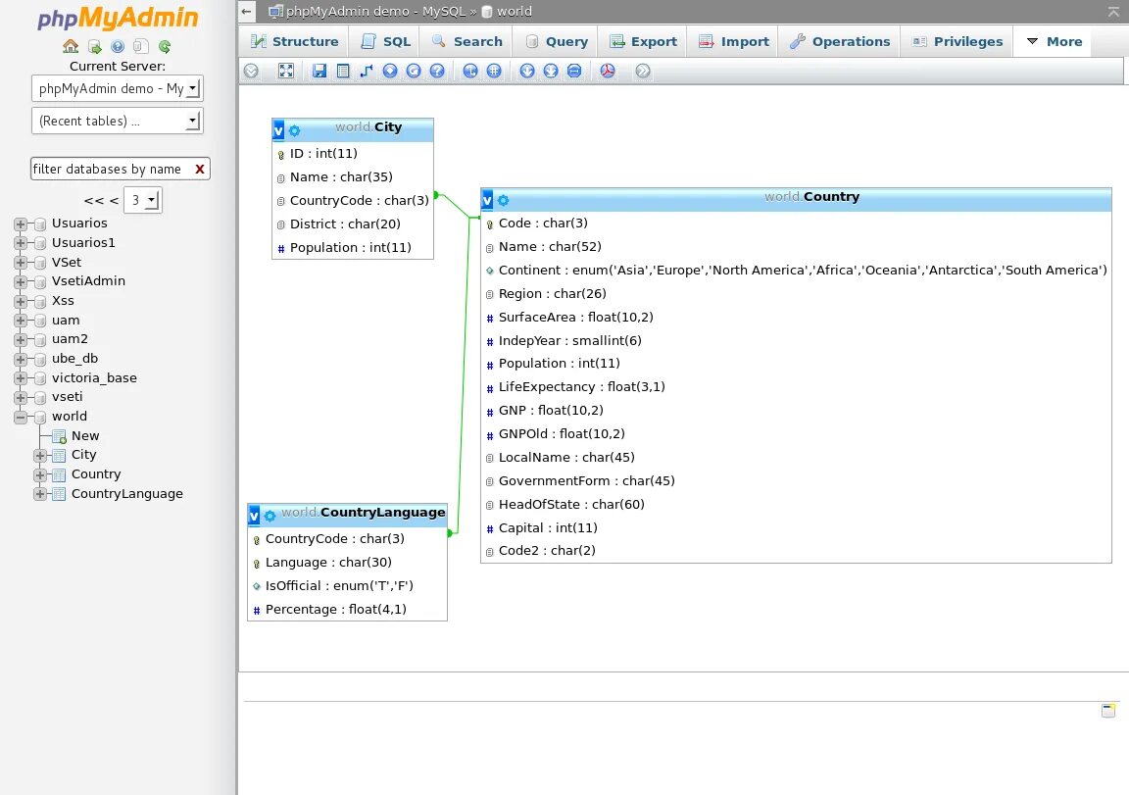The height and width of the screenshot is (795, 1129).
Task: Collapse City table columns with V toggle
Action: pyautogui.click(x=278, y=130)
